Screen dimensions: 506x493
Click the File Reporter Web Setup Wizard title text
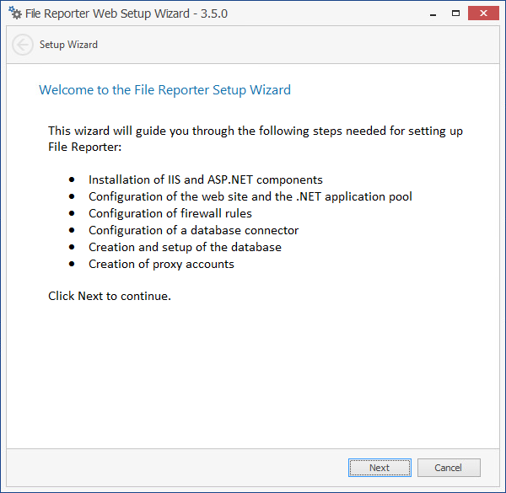(108, 13)
